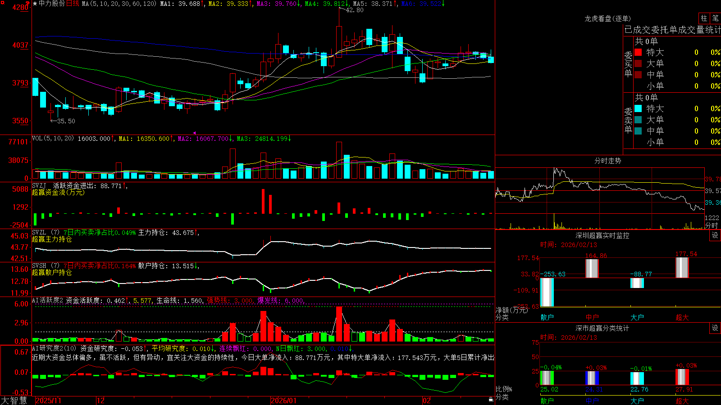Screen dimensions: 721x405
Task: Select the dark red 中单 buy-order swatch
Action: pyautogui.click(x=638, y=75)
